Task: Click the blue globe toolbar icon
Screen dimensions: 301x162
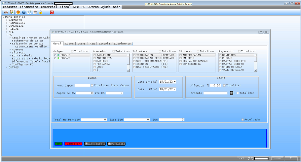Action: tap(24, 12)
